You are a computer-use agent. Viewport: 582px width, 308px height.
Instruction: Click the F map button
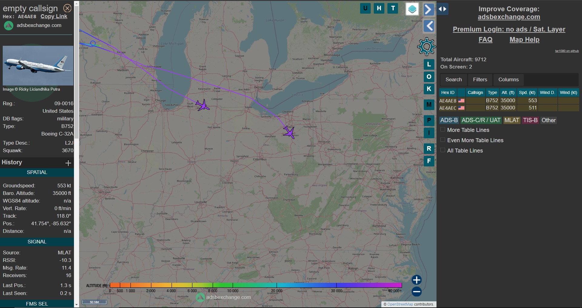429,161
